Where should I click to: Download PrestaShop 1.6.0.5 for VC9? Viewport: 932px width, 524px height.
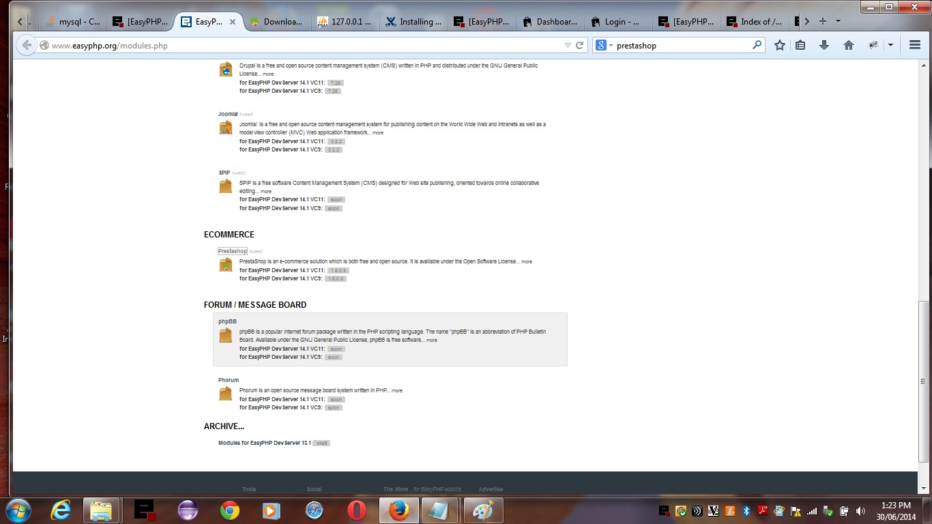336,278
